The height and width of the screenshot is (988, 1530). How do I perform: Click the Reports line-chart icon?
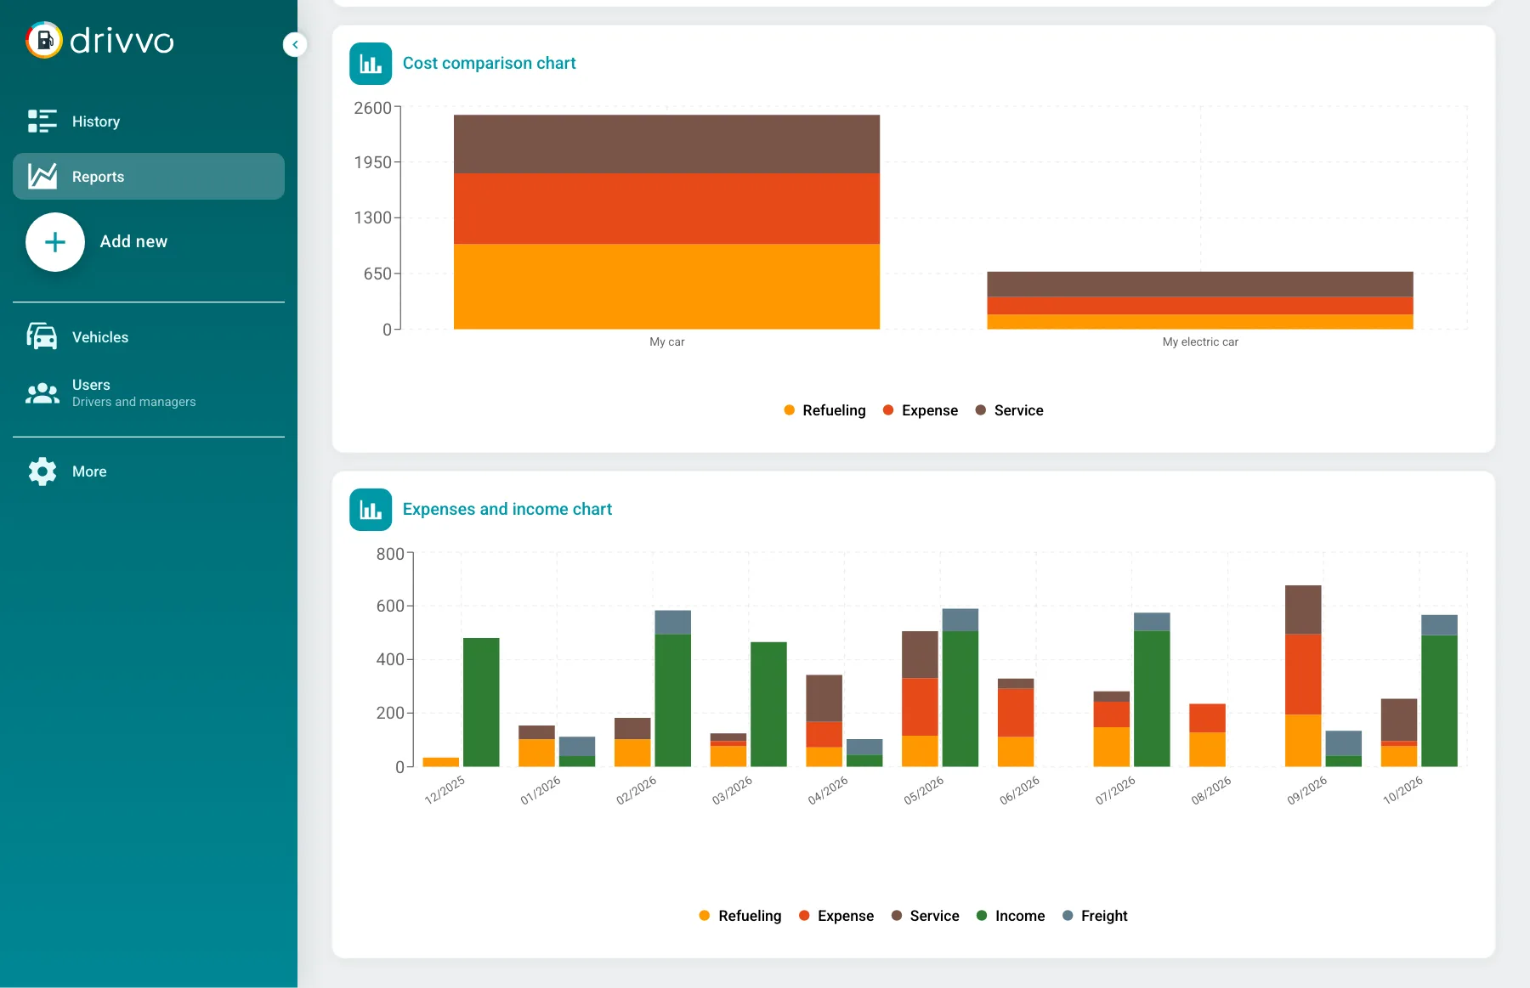click(42, 176)
